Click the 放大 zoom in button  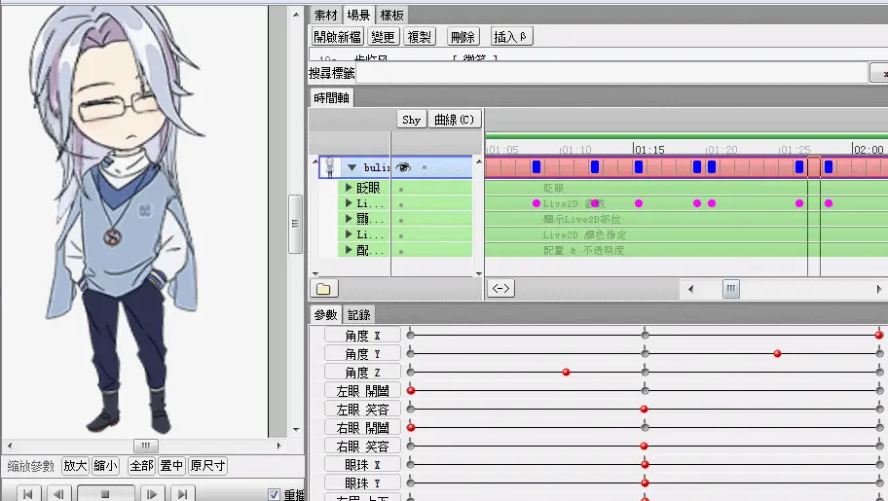coord(75,466)
